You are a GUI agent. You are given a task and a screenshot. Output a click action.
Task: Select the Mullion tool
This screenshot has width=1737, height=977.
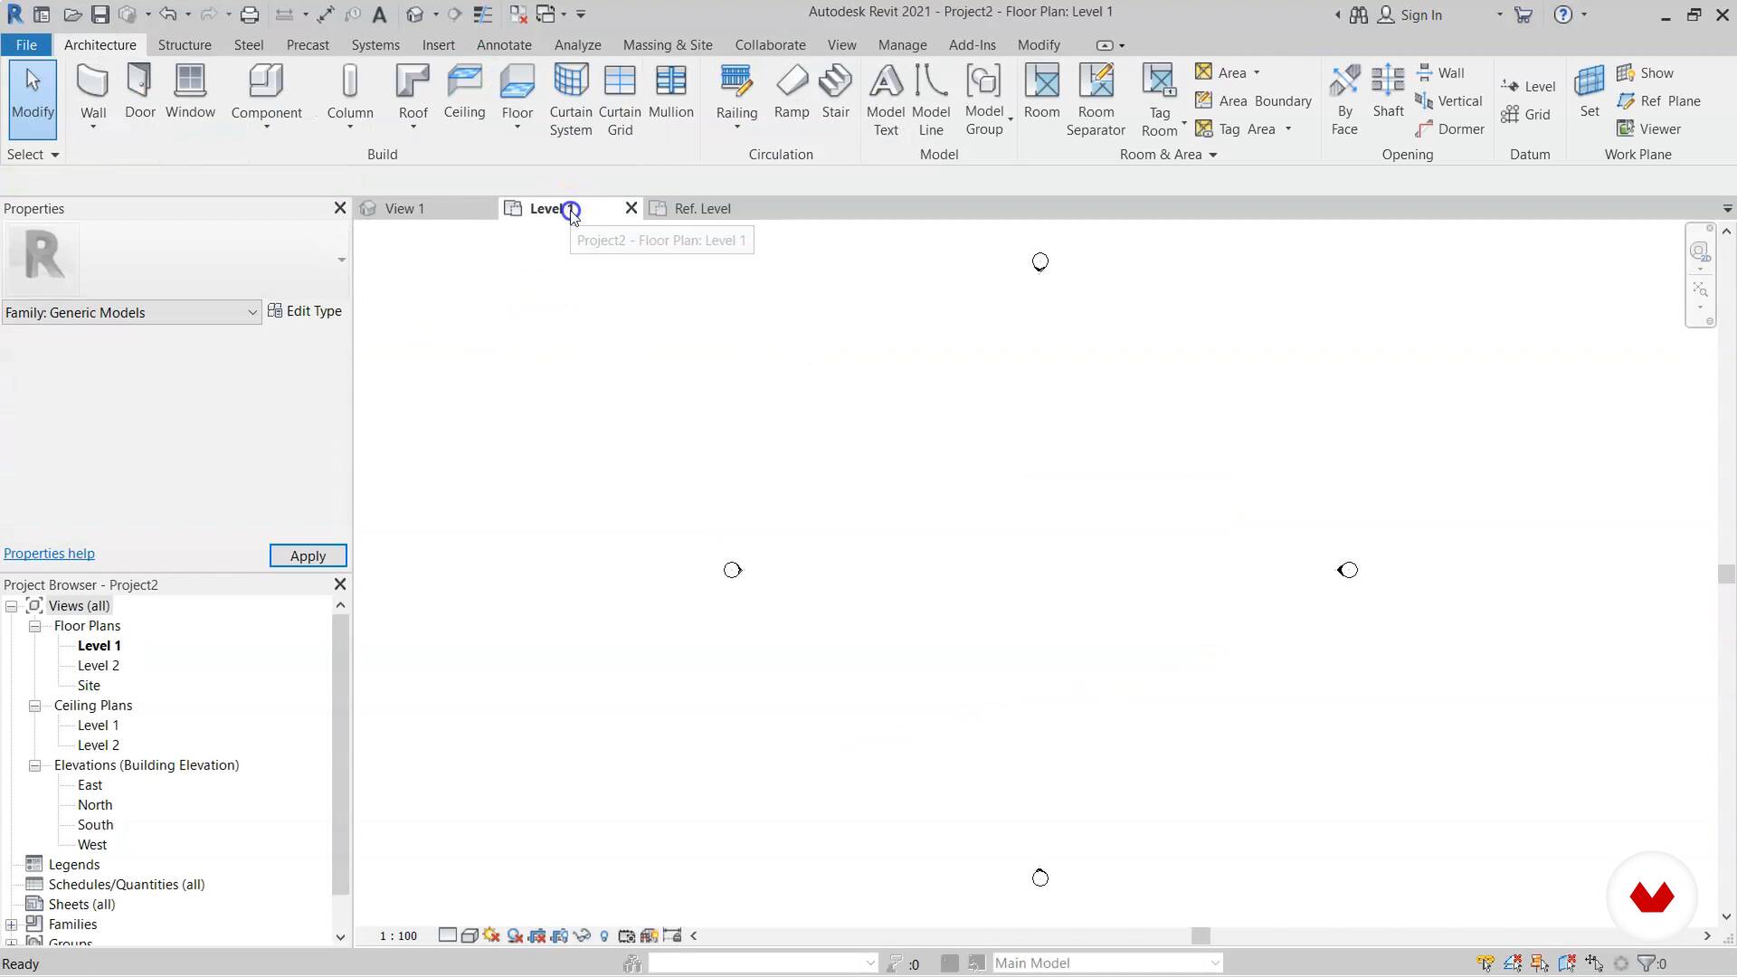[x=671, y=93]
